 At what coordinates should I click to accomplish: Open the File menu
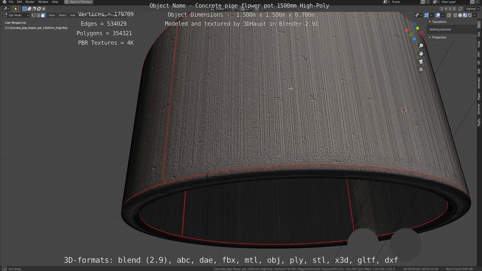pos(11,2)
